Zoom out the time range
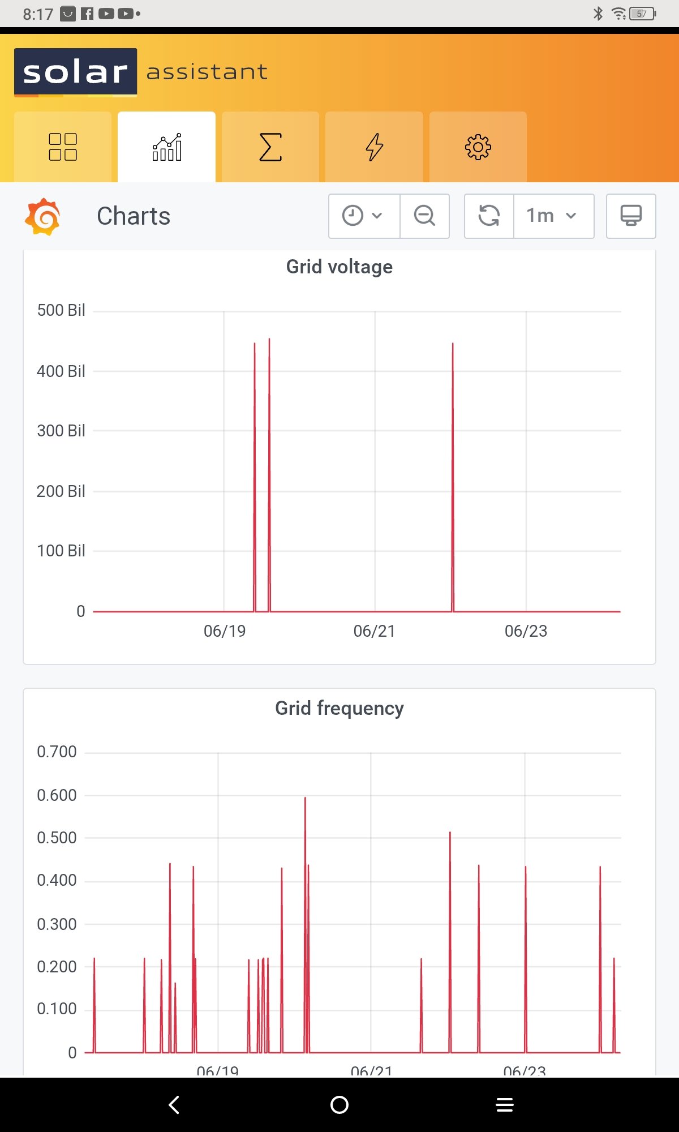This screenshot has height=1132, width=679. pyautogui.click(x=424, y=216)
